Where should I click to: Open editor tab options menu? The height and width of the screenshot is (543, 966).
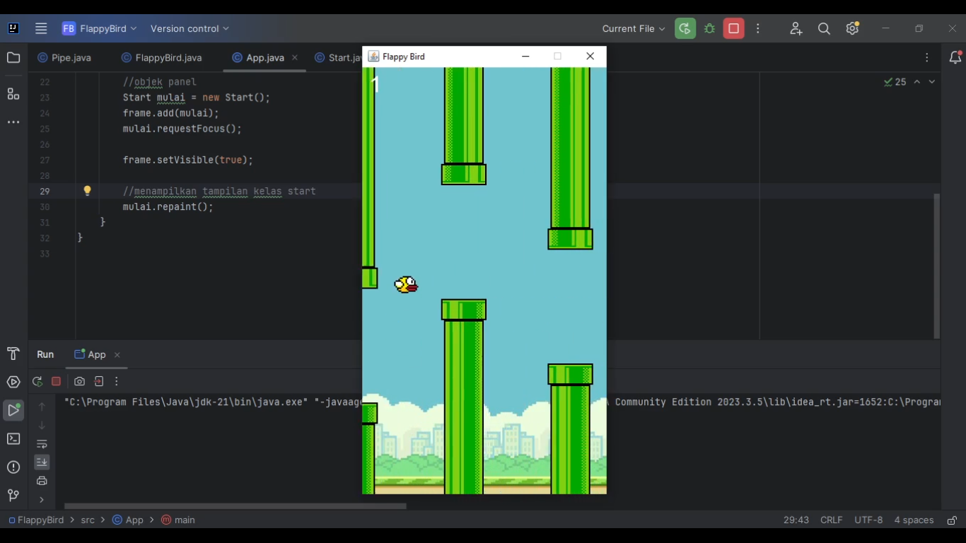[x=927, y=58]
